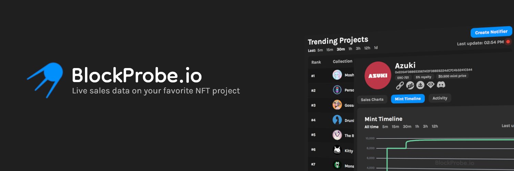The image size is (514, 171).
Task: Set Trending Projects range to 3h
Action: point(358,49)
